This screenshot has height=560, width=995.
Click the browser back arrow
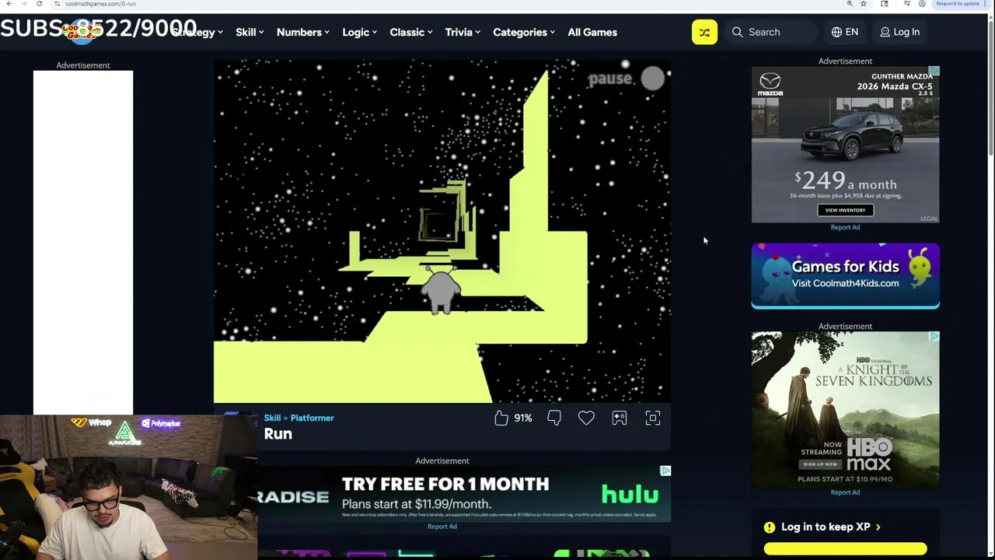pyautogui.click(x=9, y=4)
